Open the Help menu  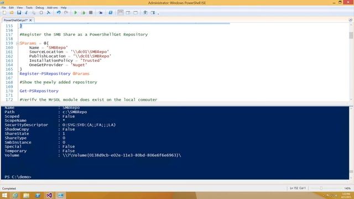[x=64, y=8]
